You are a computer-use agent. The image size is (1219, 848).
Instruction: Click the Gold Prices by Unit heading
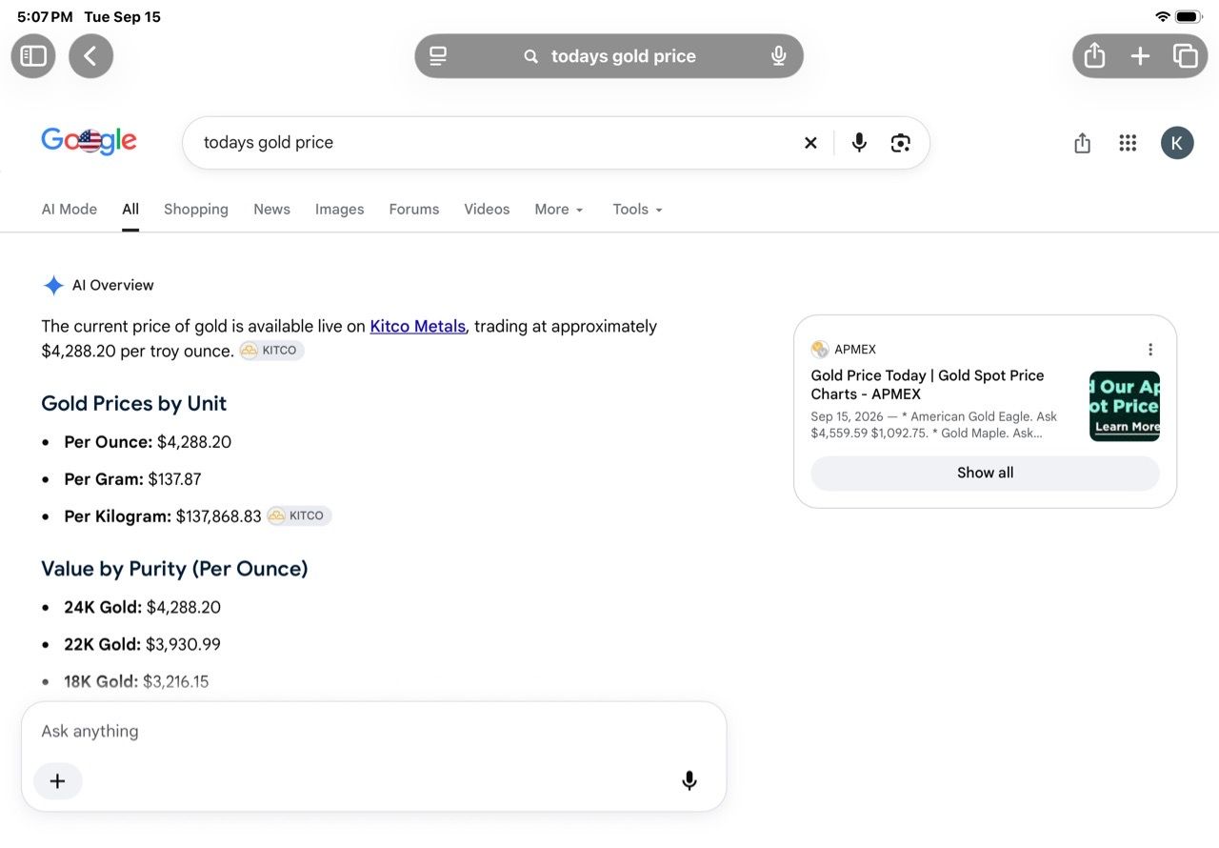coord(134,403)
